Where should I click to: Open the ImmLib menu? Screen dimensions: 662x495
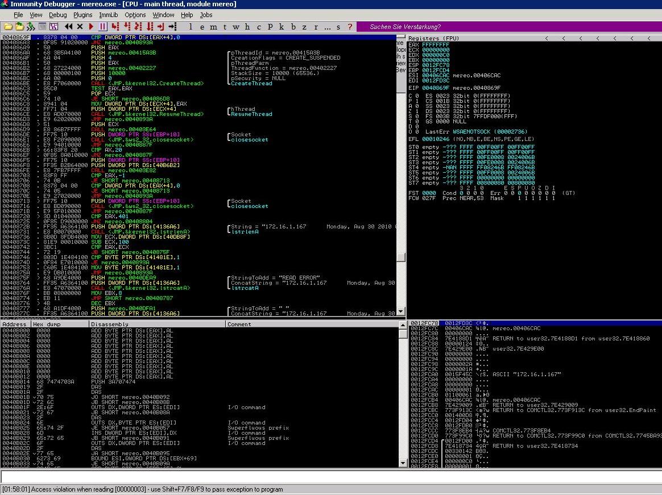pos(109,15)
